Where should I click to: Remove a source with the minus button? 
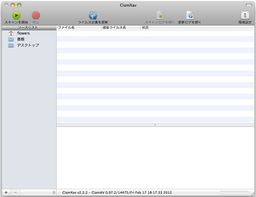click(x=15, y=192)
